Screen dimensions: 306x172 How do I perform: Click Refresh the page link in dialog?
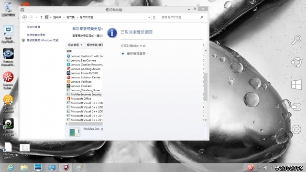point(136,54)
